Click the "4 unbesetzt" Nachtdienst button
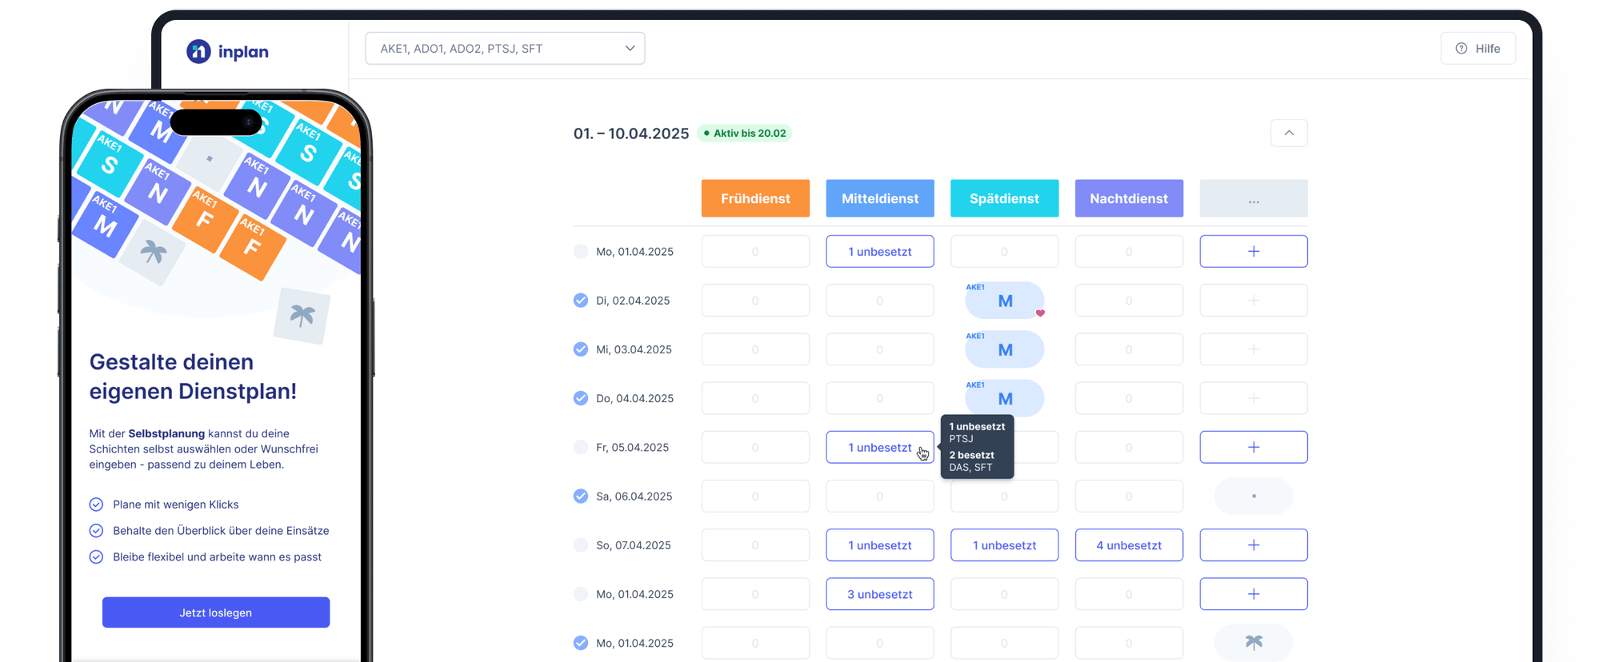This screenshot has height=662, width=1600. click(1129, 545)
